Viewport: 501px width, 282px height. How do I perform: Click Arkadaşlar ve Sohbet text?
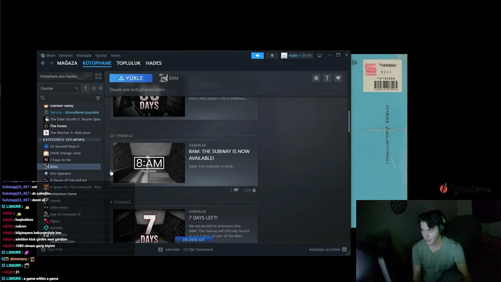pyautogui.click(x=325, y=249)
